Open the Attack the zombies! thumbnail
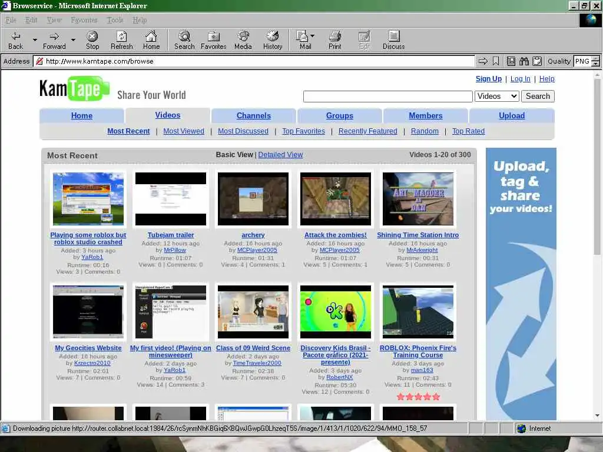603x452 pixels. [335, 199]
